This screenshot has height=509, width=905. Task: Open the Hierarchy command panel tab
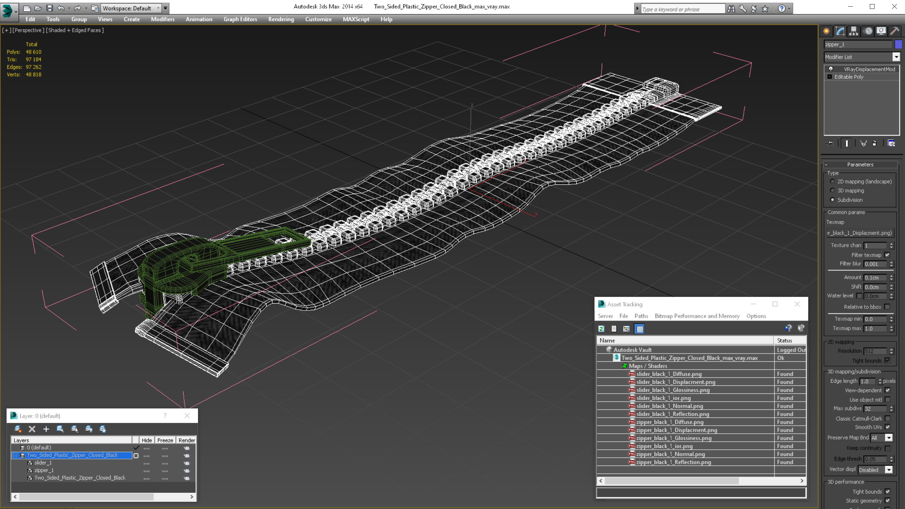point(854,31)
